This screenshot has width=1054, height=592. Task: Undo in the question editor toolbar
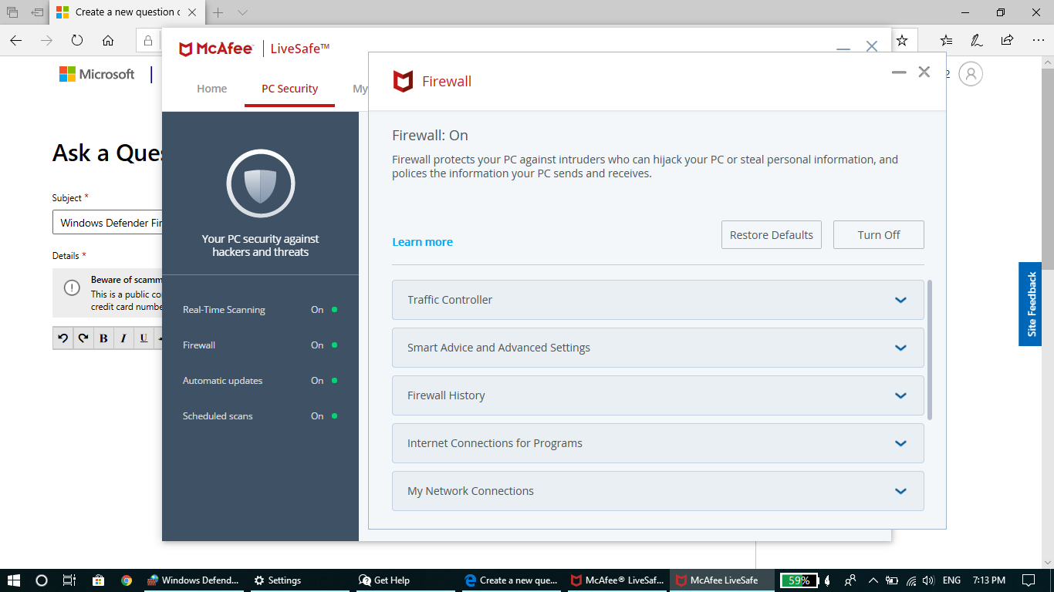(63, 338)
